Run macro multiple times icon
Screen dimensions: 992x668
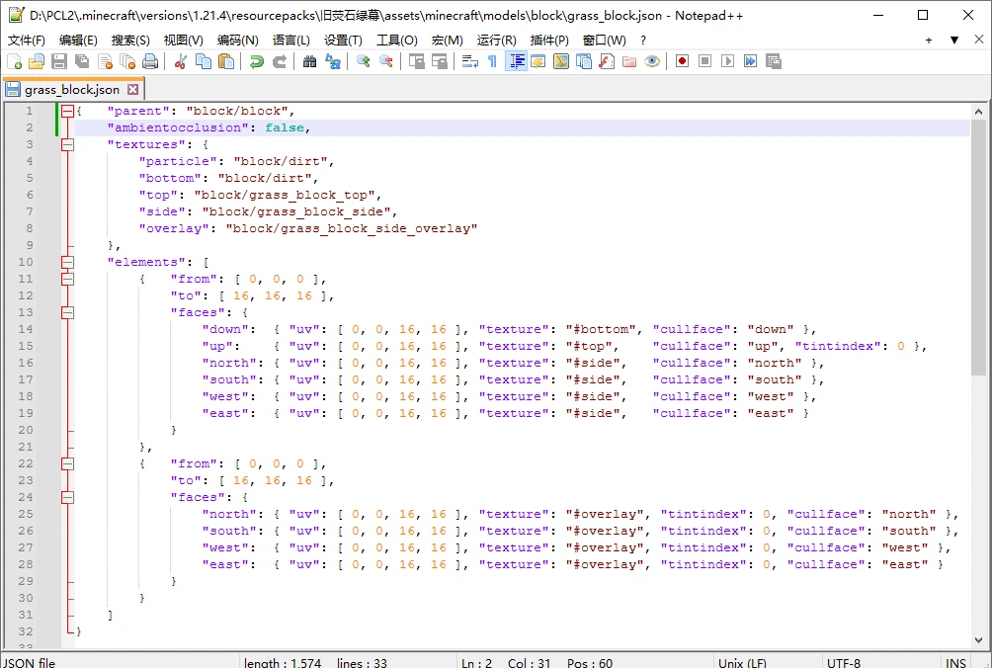click(750, 61)
